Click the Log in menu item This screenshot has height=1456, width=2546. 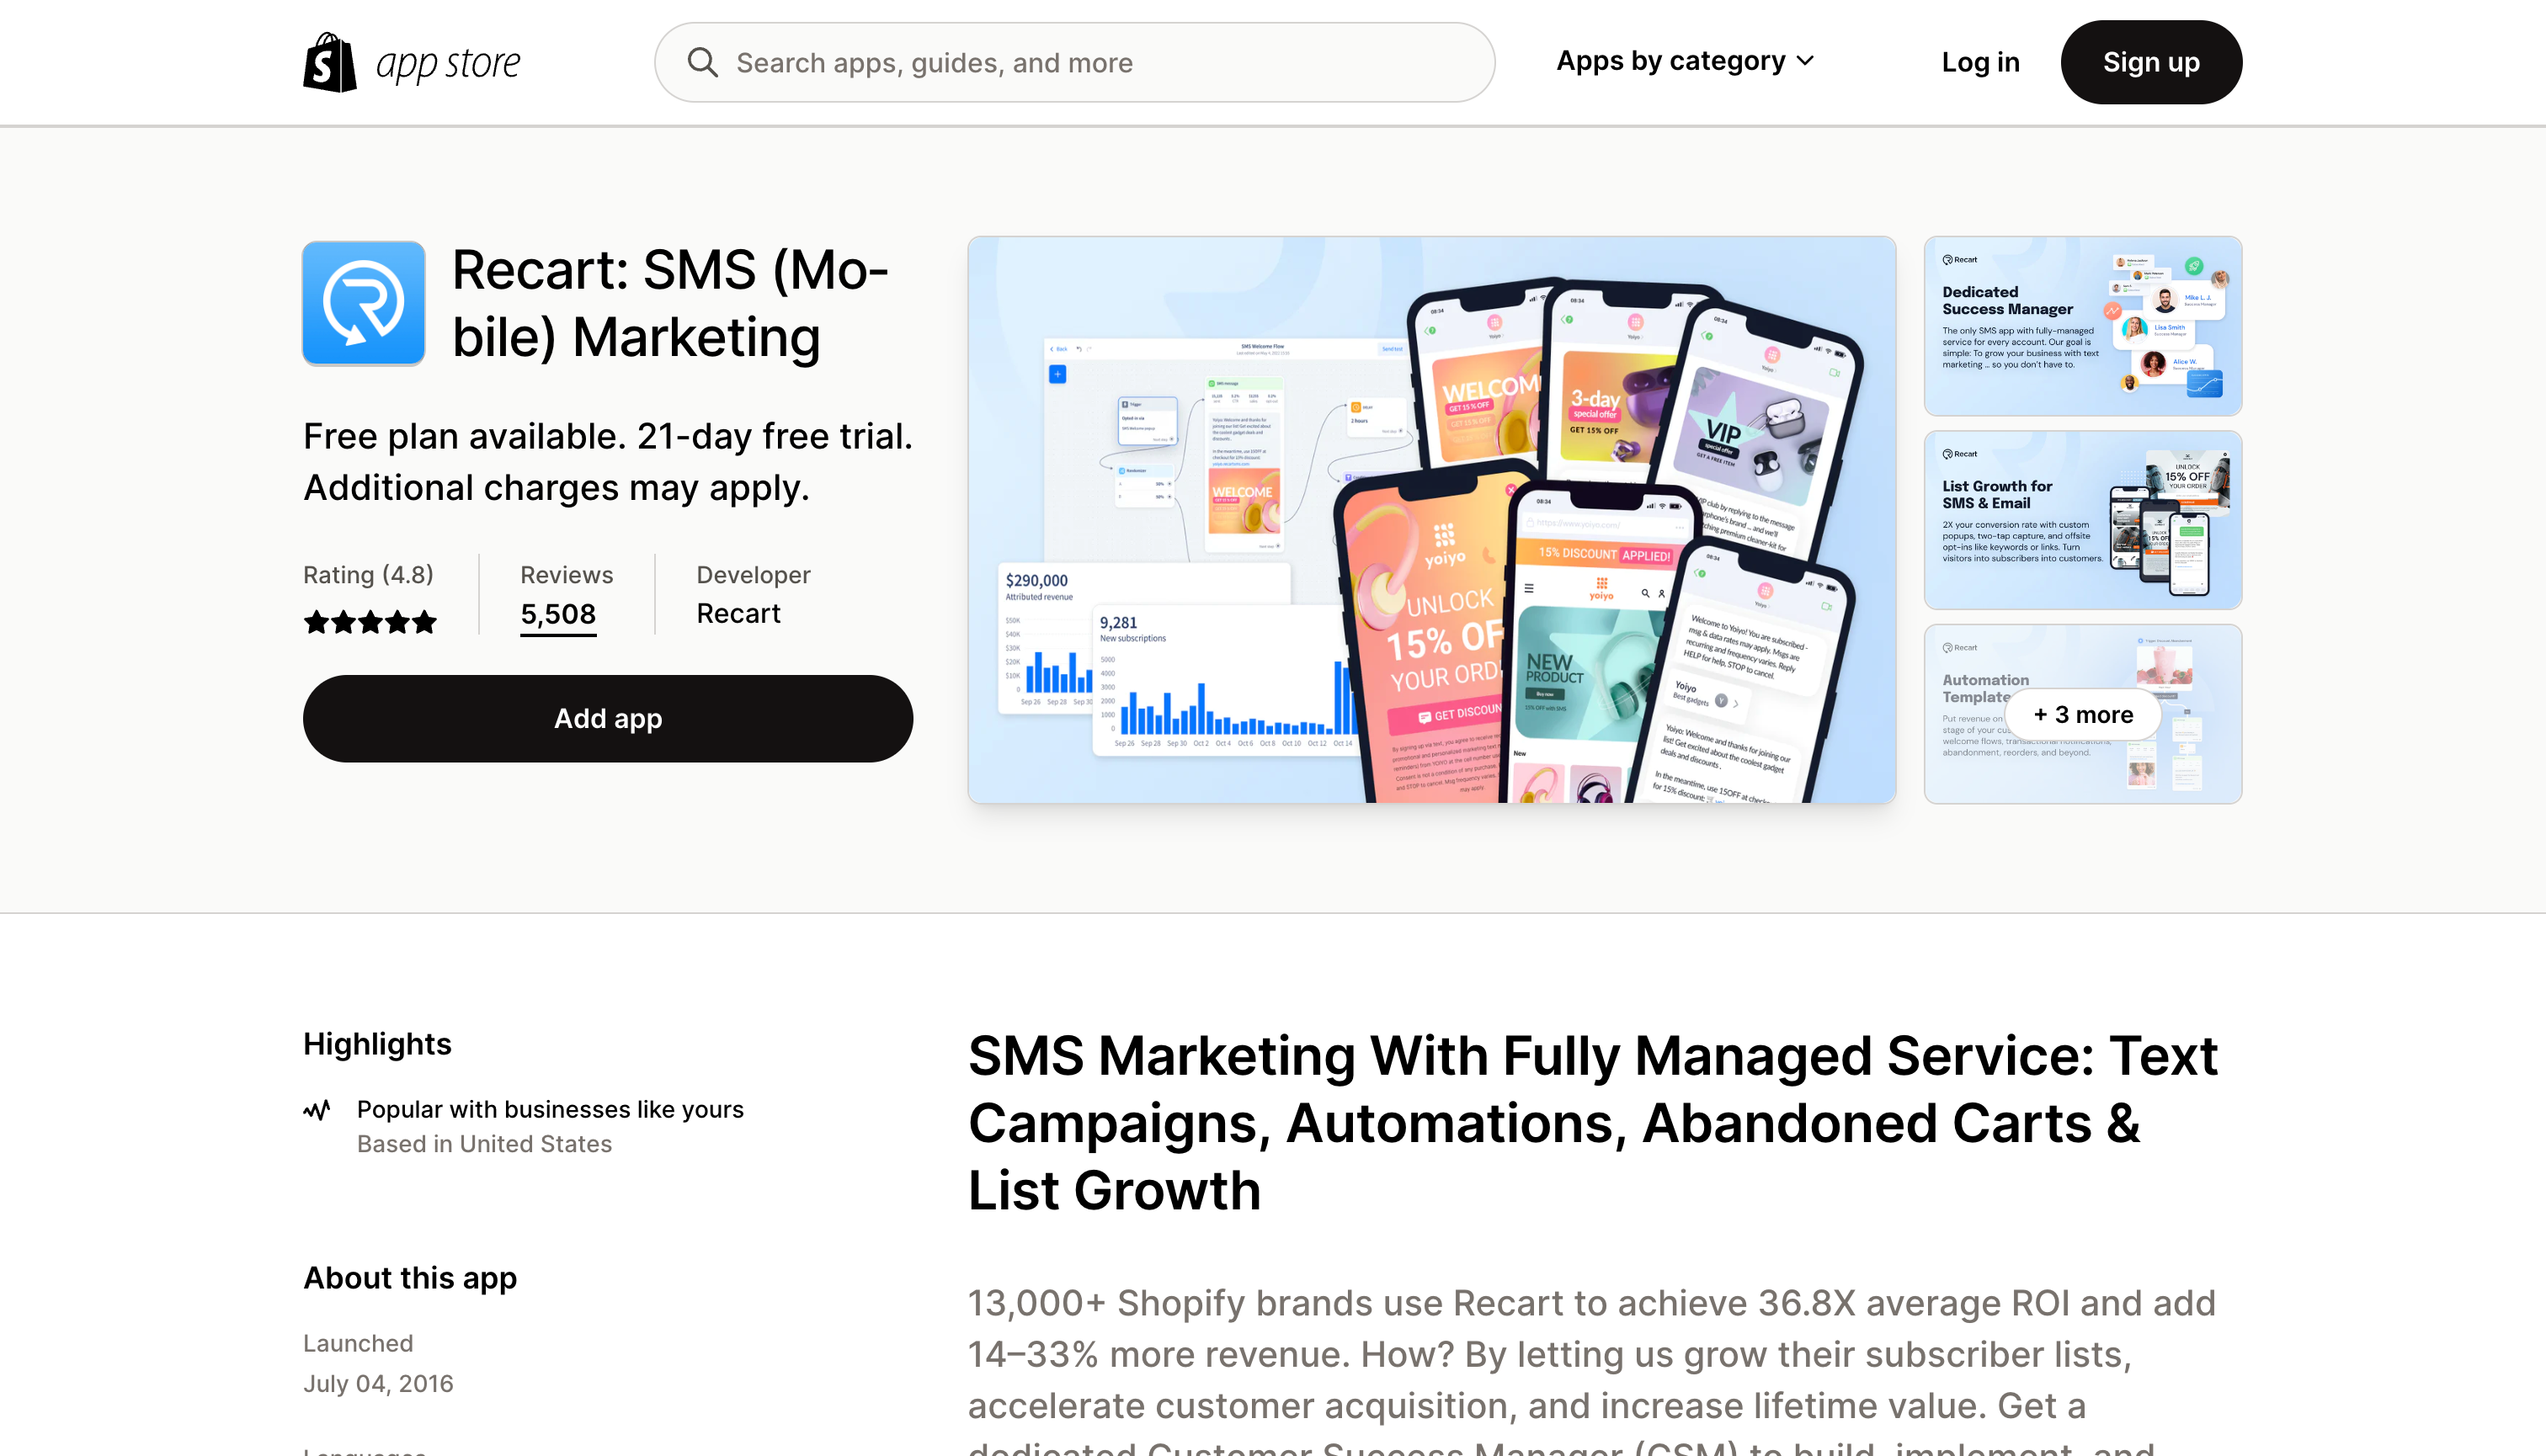click(1981, 63)
